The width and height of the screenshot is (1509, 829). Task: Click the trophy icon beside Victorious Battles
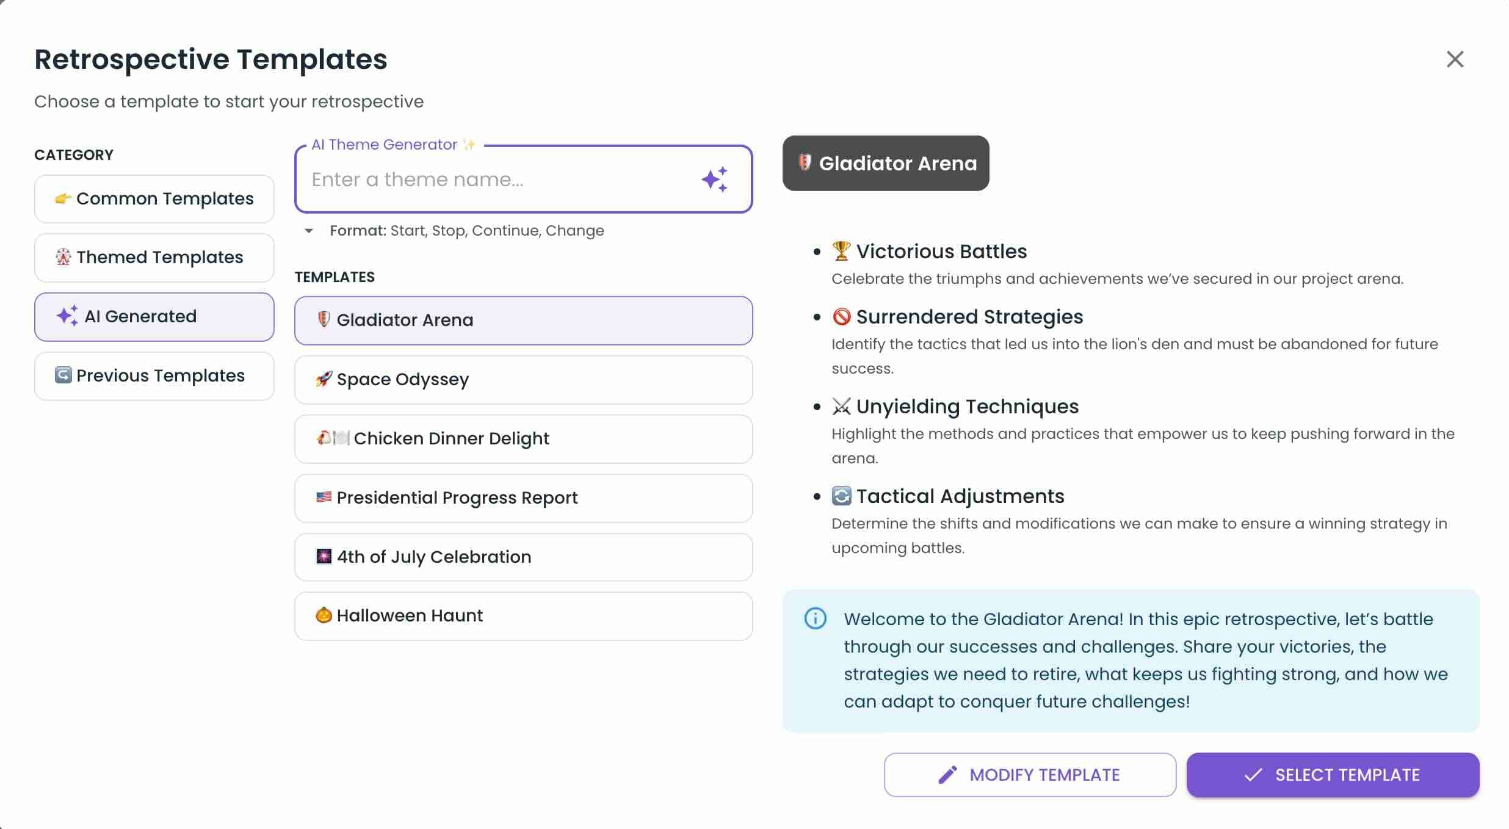pos(841,251)
